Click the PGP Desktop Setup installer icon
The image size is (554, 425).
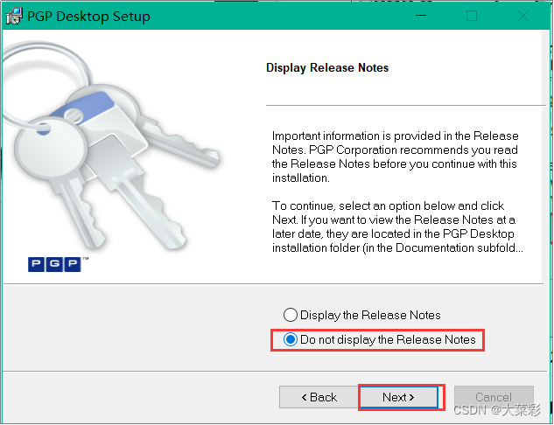[x=14, y=16]
